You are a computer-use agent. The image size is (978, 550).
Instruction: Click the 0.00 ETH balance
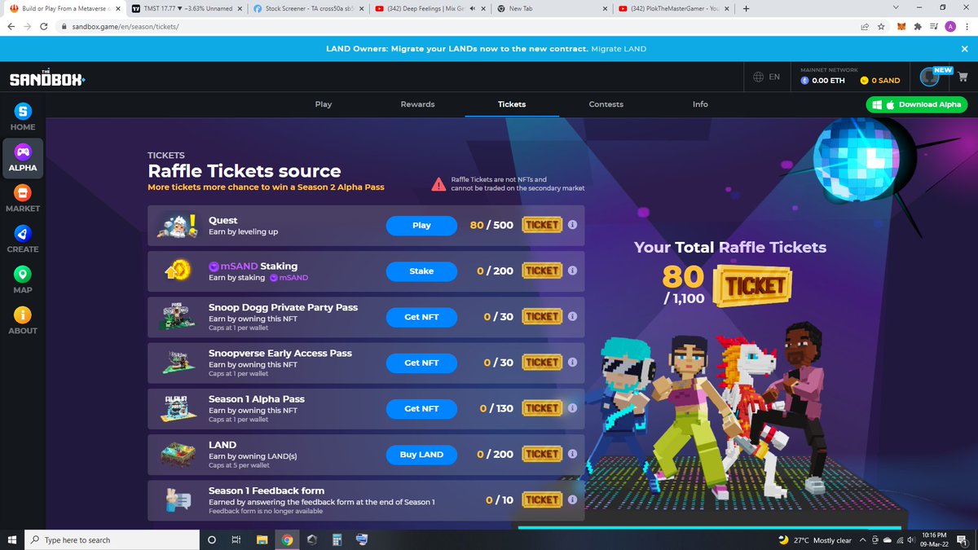822,81
